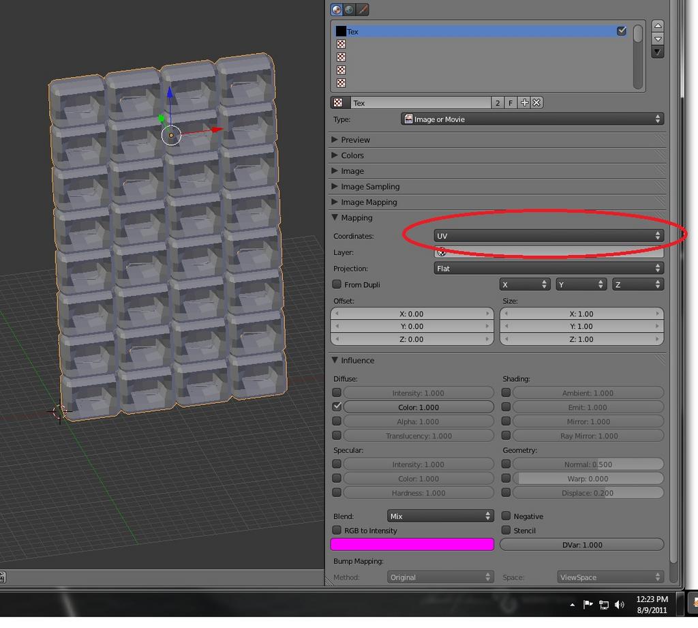Viewport: 698px width, 628px height.
Task: Open Projection dropdown showing Flat
Action: tap(549, 268)
